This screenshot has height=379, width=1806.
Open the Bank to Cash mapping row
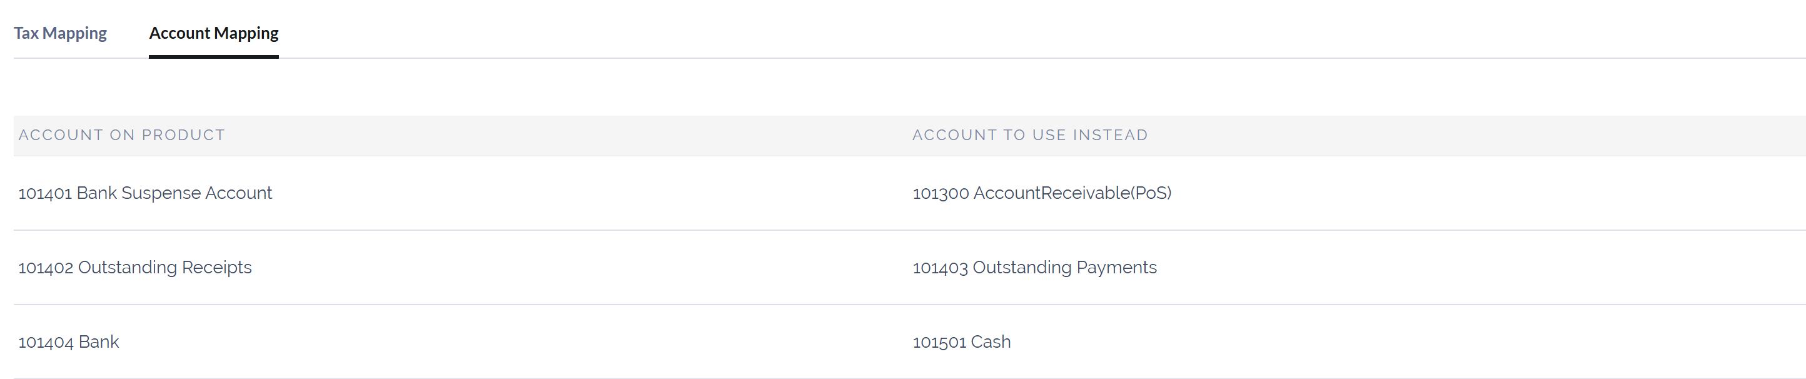click(x=491, y=342)
